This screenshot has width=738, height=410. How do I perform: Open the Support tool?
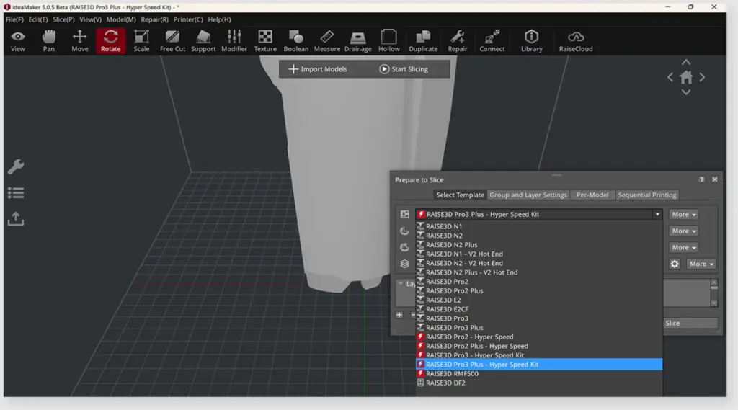pos(203,41)
